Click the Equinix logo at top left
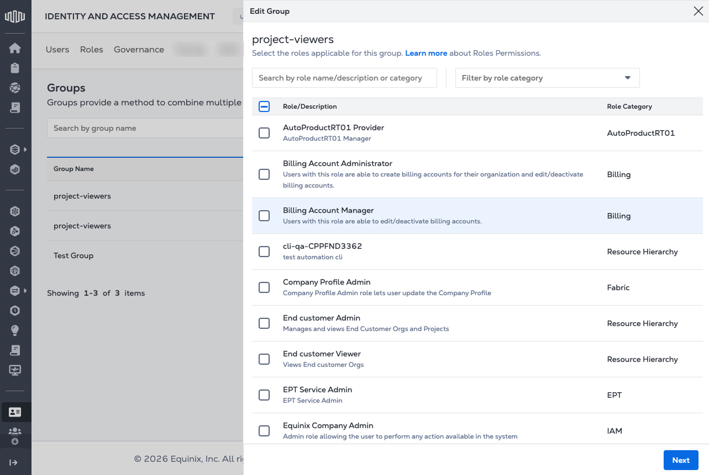The width and height of the screenshot is (709, 475). [15, 17]
